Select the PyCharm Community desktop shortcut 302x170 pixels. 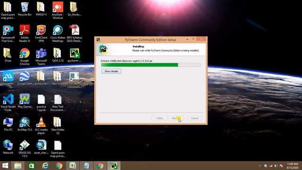click(x=75, y=80)
